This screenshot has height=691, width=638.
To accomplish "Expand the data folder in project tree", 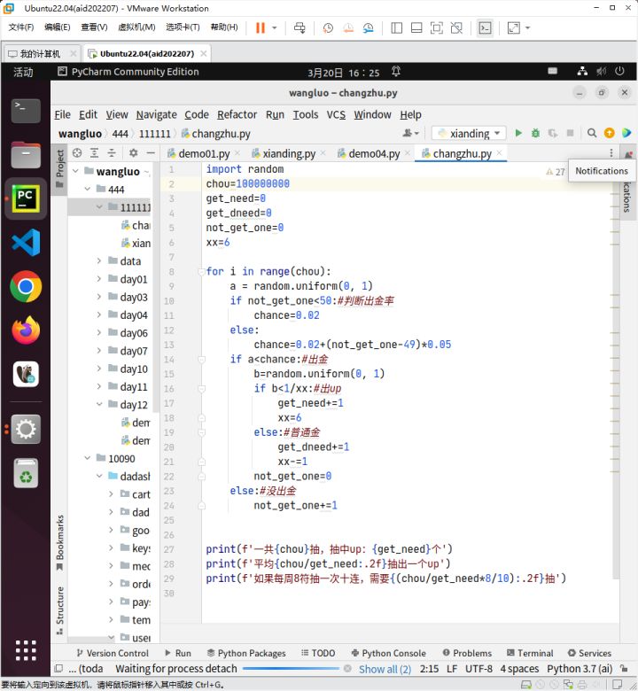I will coord(99,261).
